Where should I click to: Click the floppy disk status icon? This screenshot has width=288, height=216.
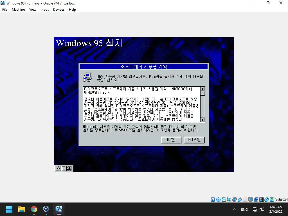(224, 200)
